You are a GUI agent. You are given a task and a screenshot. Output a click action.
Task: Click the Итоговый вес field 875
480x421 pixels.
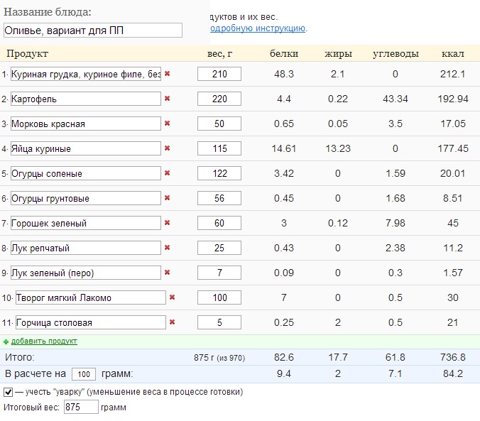[81, 407]
